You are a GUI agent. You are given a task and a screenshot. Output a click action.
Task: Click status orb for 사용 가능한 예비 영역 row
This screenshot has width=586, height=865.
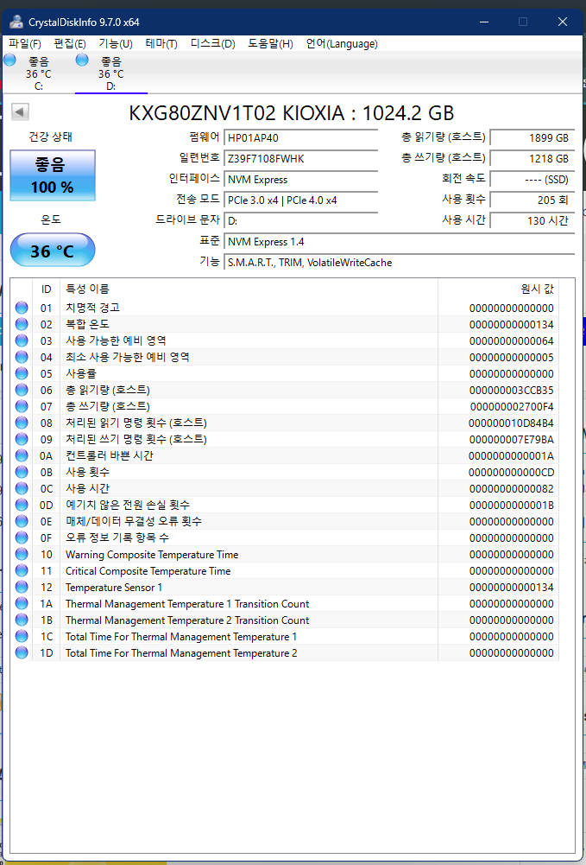[22, 341]
